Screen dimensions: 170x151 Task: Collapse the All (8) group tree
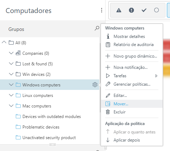pos(4,42)
